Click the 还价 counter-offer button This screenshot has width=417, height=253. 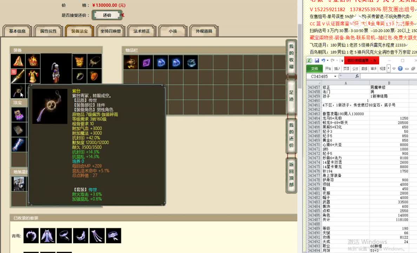[x=107, y=15]
